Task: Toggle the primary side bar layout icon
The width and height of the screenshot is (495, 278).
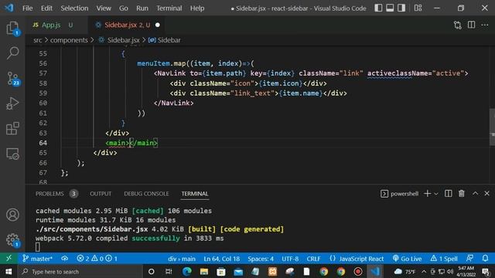Action: pos(378,8)
